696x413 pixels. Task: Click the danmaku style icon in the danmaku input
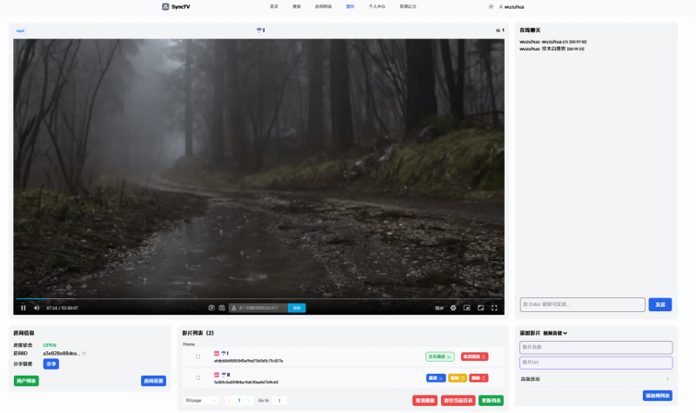pyautogui.click(x=234, y=308)
